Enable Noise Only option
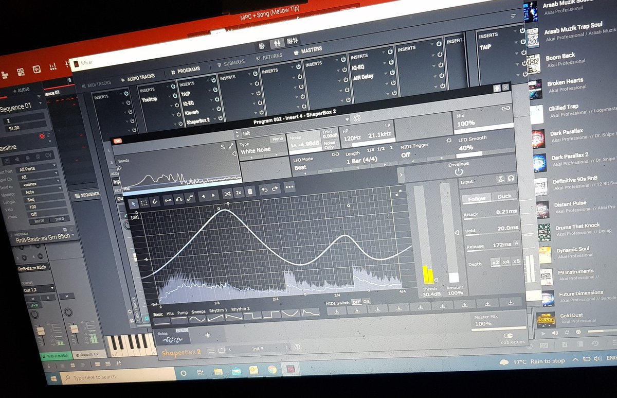This screenshot has height=398, width=617. [x=330, y=145]
